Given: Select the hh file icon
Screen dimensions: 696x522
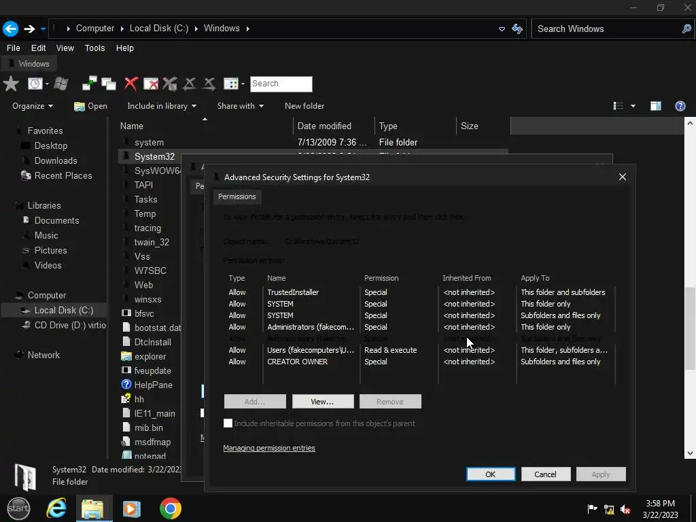Looking at the screenshot, I should click(x=126, y=398).
